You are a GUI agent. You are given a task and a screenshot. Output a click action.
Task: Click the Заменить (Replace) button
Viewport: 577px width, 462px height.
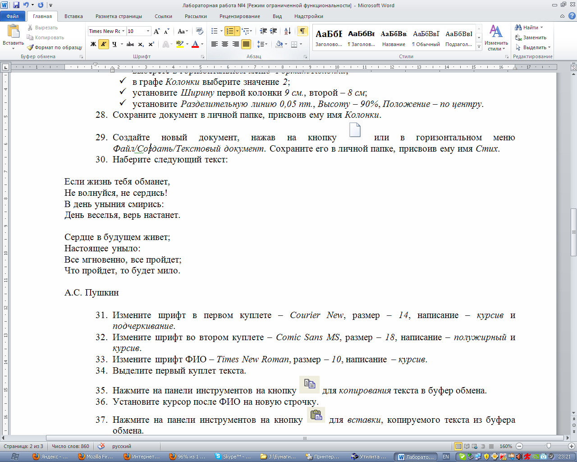531,37
